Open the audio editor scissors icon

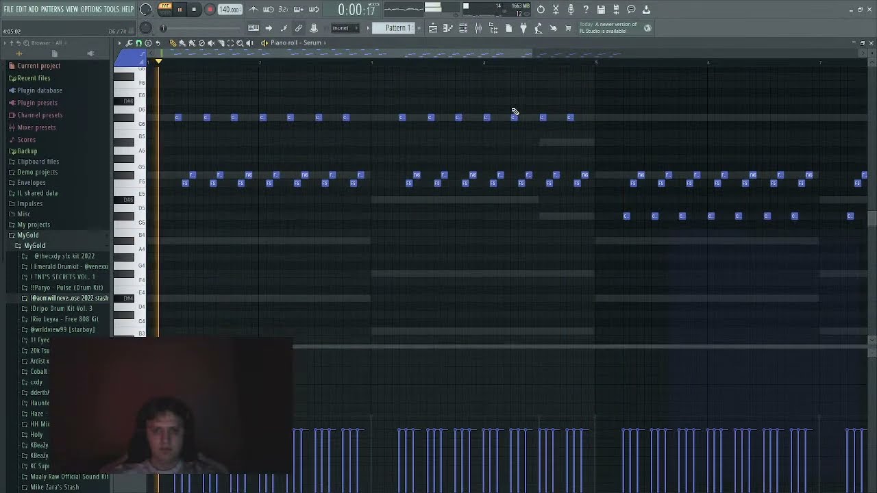pyautogui.click(x=556, y=10)
